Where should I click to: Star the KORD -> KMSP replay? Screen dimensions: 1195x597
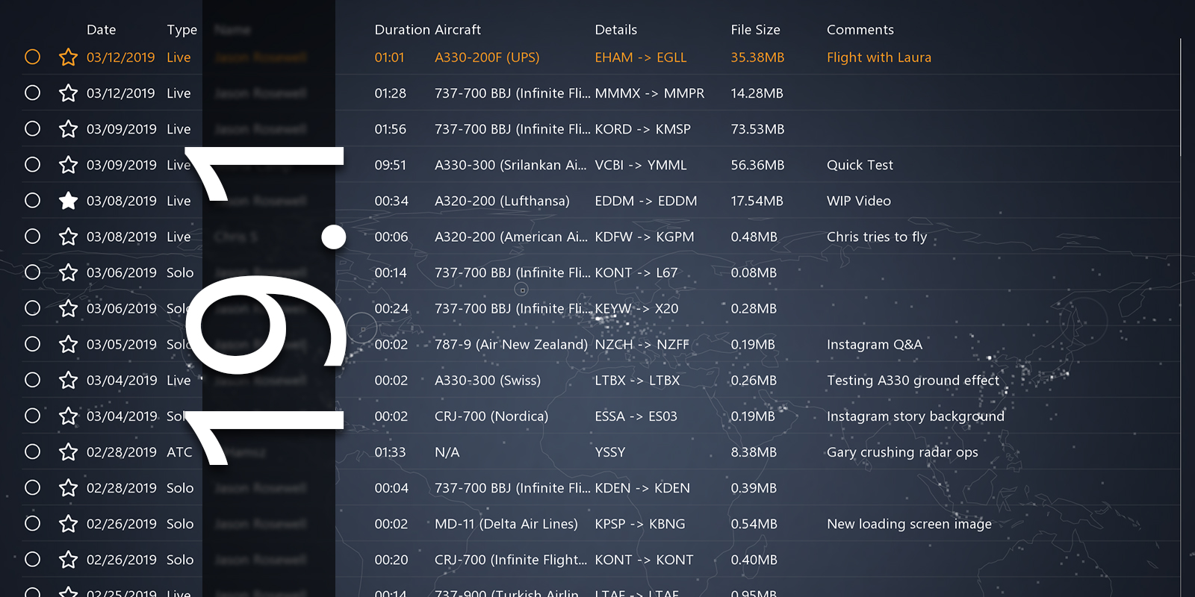(x=68, y=129)
